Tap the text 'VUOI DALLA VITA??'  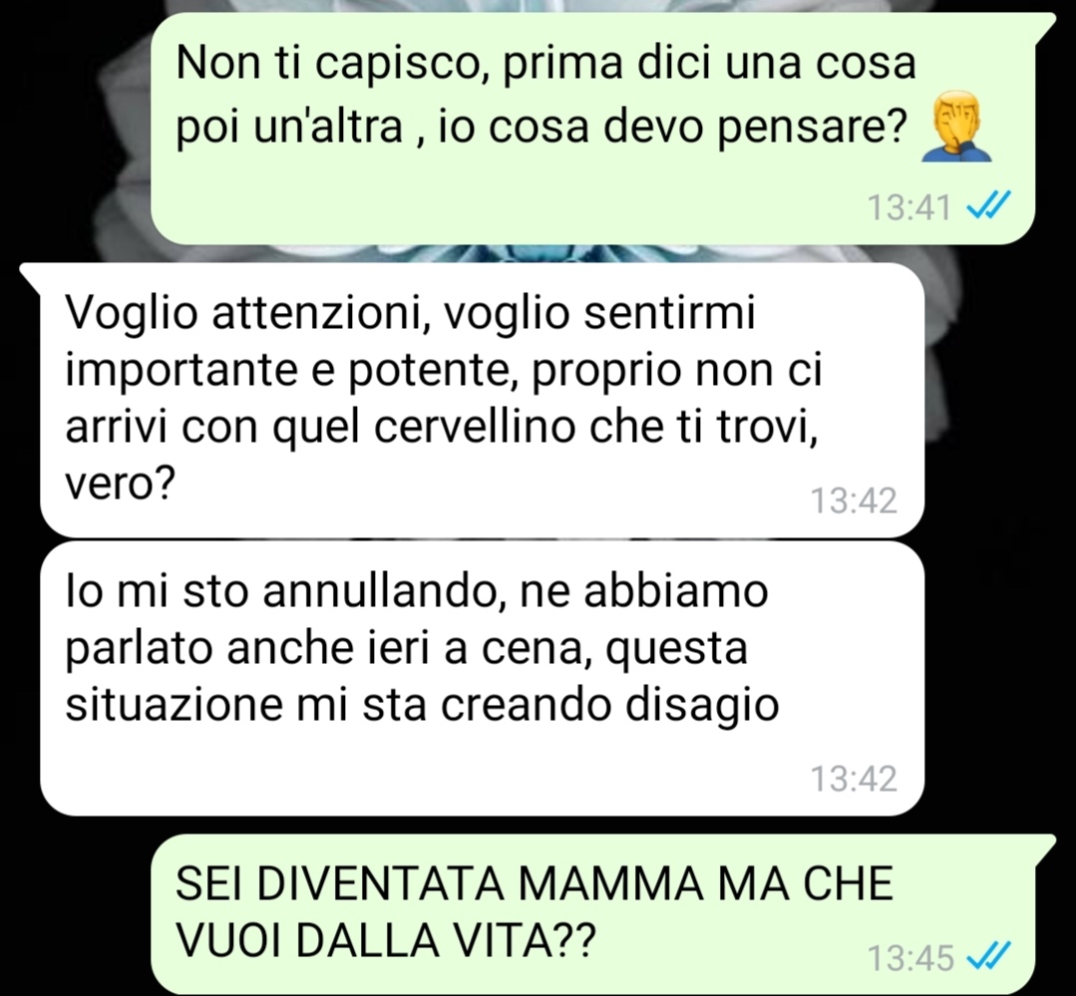pos(386,940)
